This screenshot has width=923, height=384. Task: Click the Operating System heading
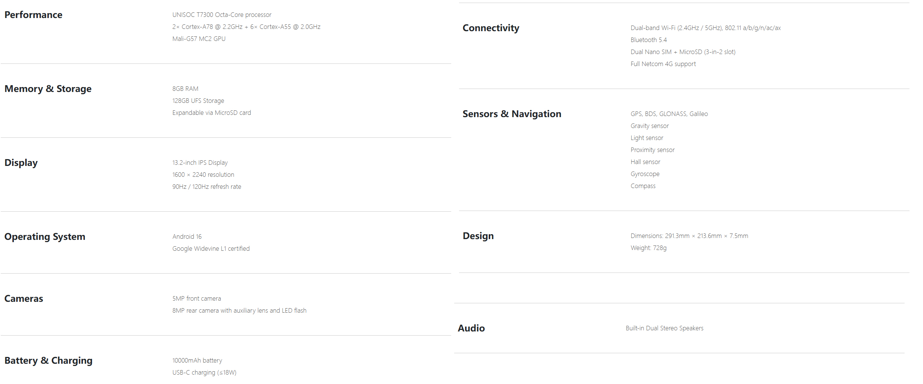tap(45, 237)
